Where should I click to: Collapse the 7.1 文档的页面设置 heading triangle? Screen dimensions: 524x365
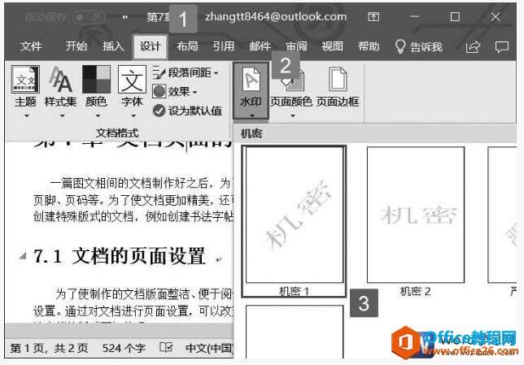pos(23,256)
